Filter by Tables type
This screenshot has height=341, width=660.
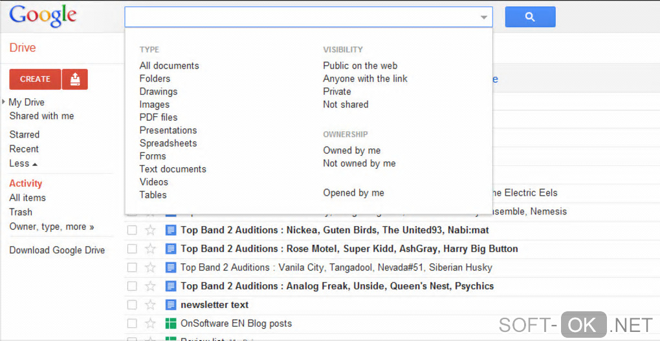pos(153,195)
